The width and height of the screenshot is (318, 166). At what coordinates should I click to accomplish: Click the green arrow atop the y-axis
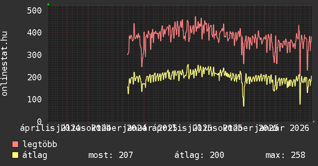[x=48, y=4]
